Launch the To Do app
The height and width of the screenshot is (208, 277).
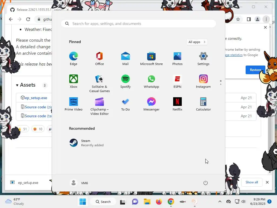click(126, 104)
